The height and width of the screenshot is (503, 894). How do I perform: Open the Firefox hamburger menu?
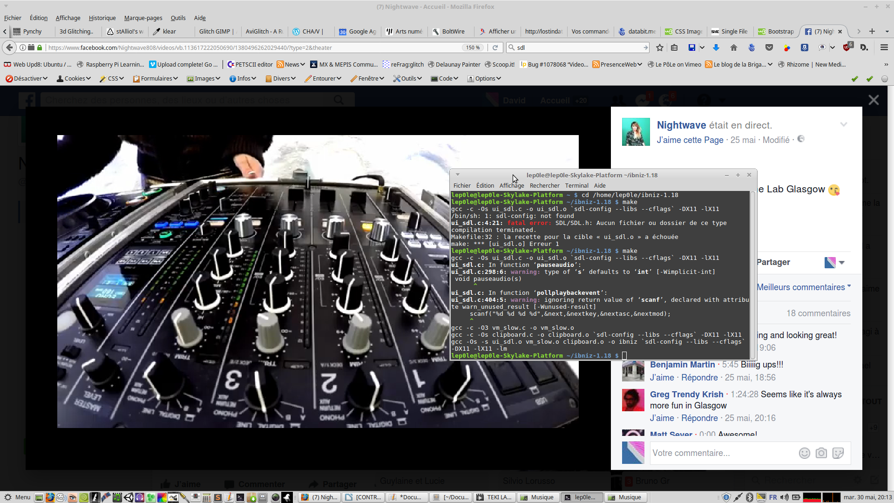[x=884, y=48]
